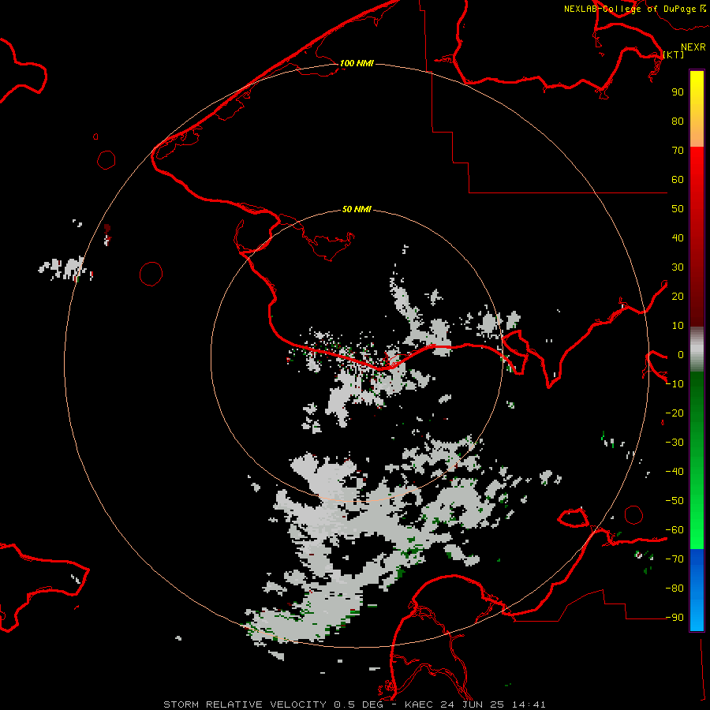
Task: Click the -20 value on the velocity scale
Action: click(x=674, y=413)
